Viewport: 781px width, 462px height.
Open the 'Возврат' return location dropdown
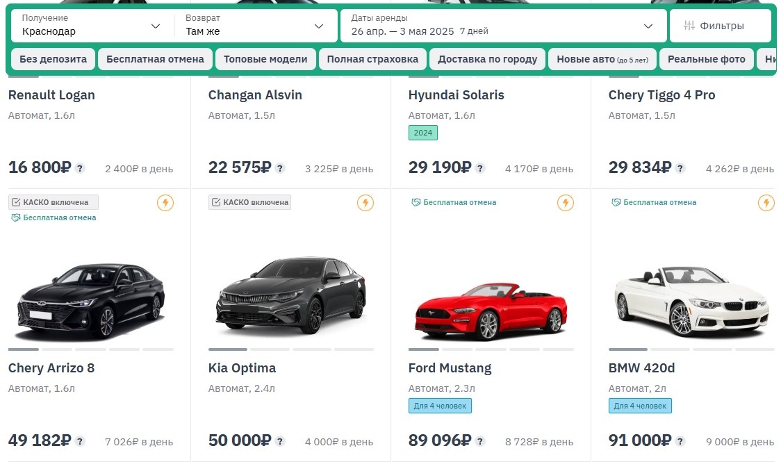coord(255,26)
